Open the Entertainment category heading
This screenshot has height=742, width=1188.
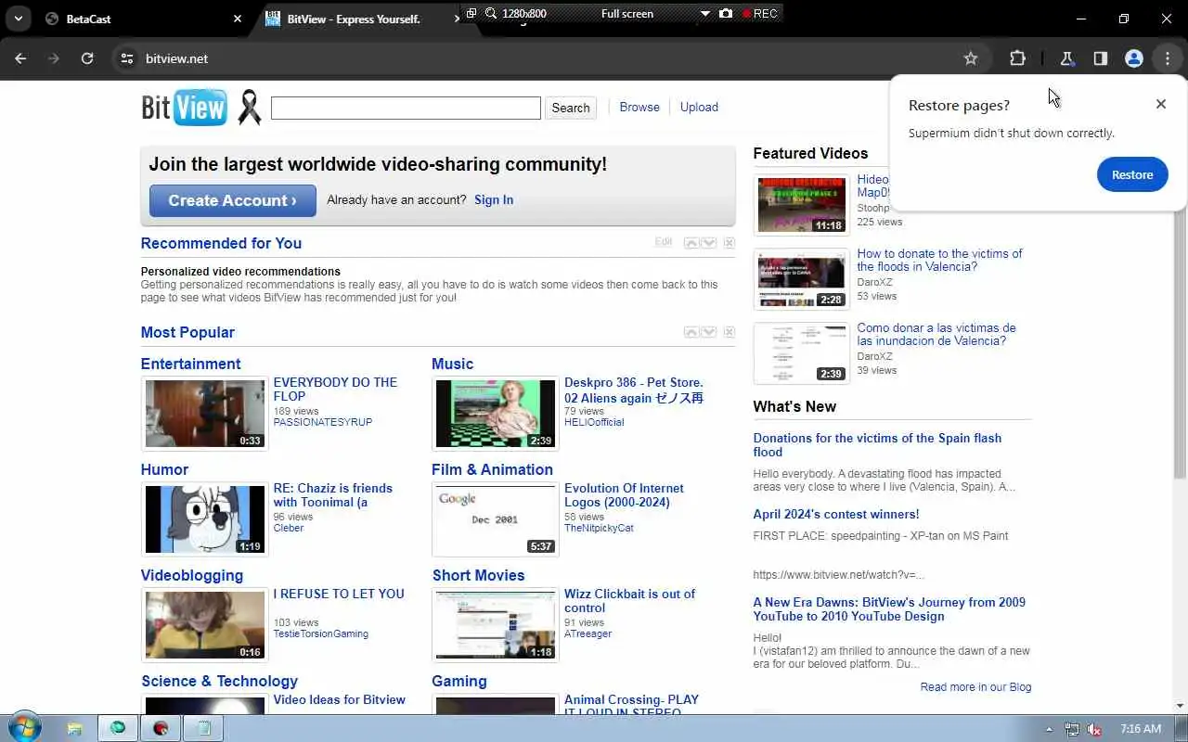pos(190,364)
